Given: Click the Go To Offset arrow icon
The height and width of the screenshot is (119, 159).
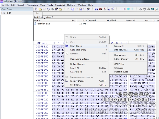Looking at the screenshot, I should pos(120,9).
